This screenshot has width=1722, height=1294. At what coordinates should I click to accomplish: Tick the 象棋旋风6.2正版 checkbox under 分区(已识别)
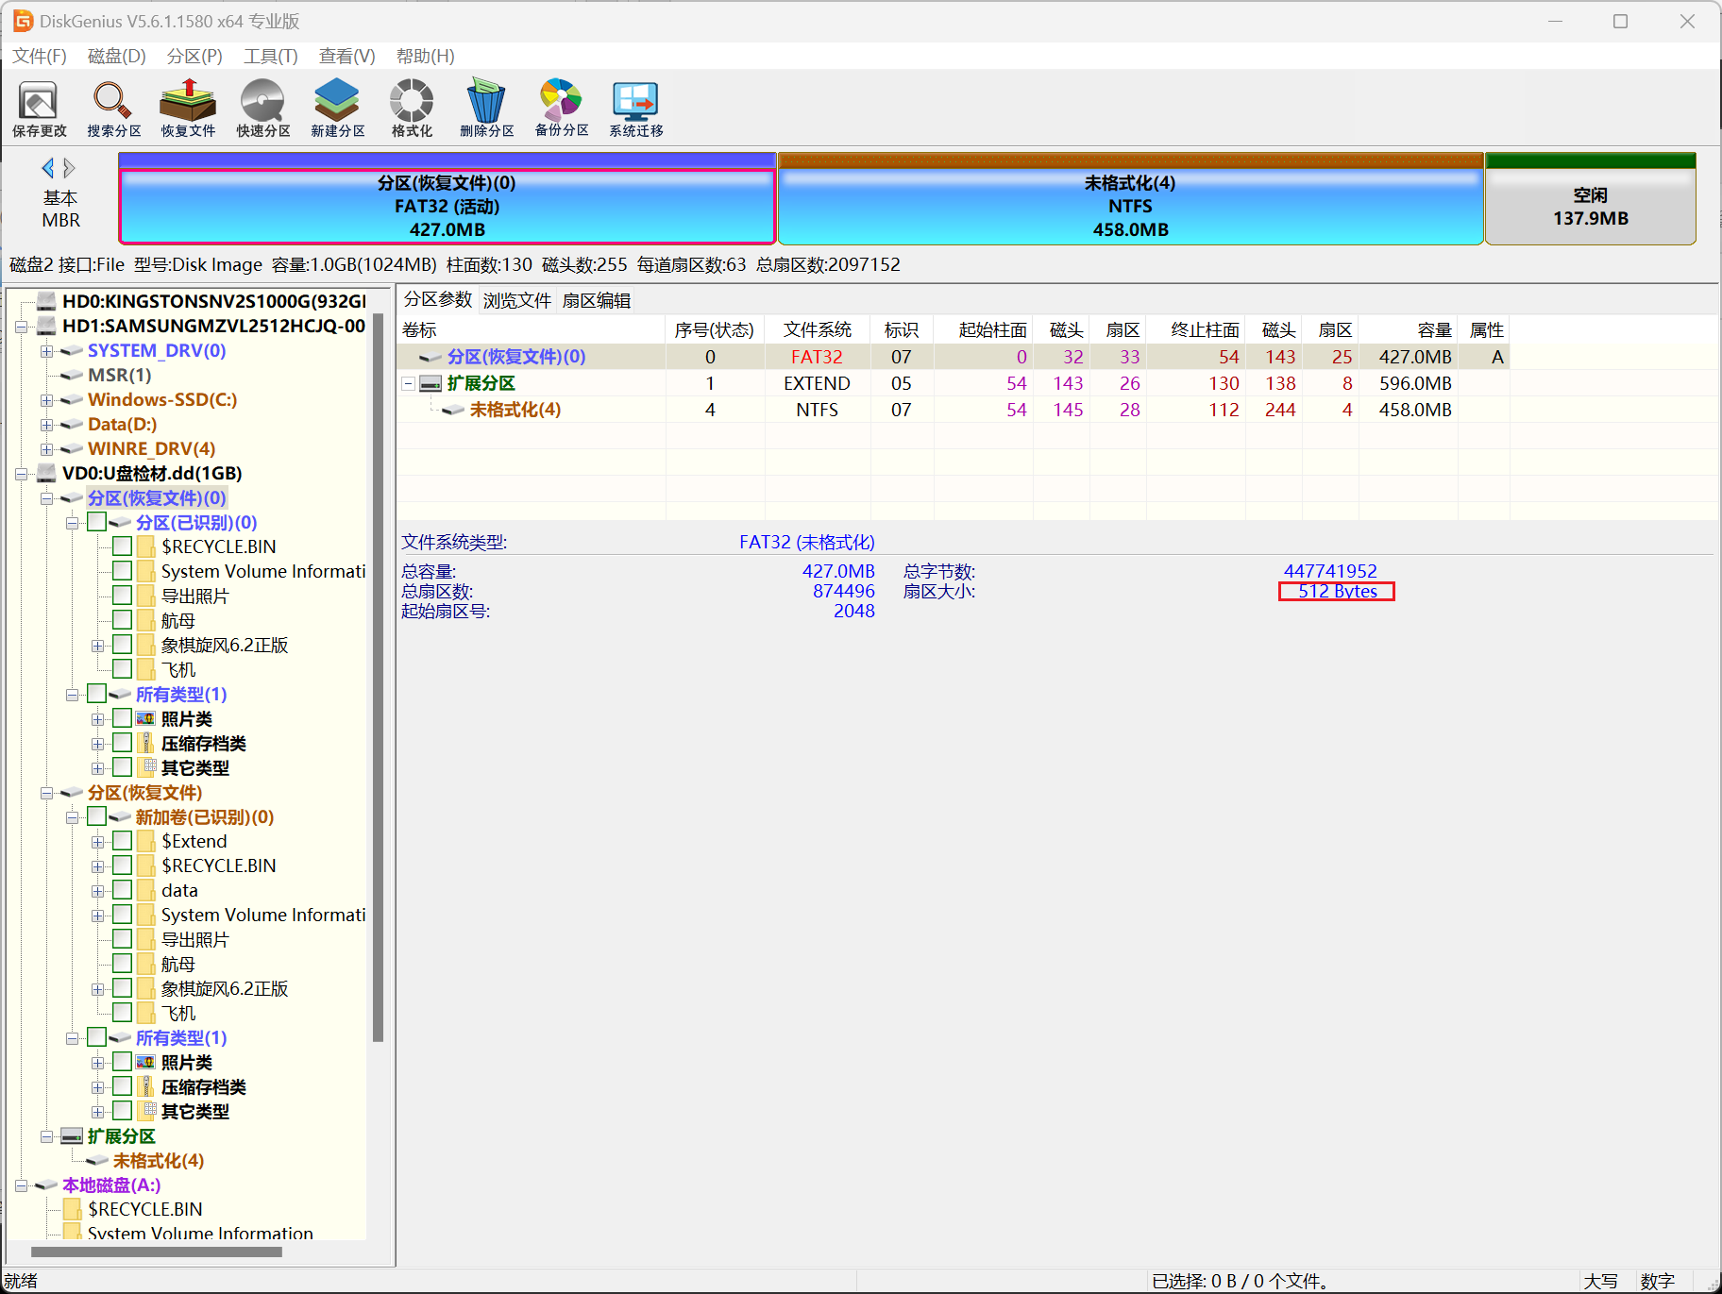[122, 645]
